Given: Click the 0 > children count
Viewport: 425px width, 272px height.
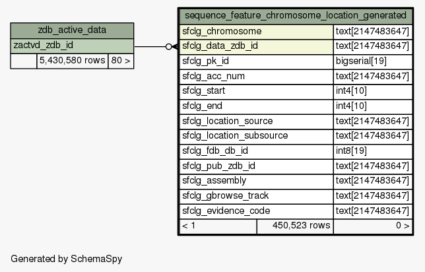Looking at the screenshot, I should 373,226.
